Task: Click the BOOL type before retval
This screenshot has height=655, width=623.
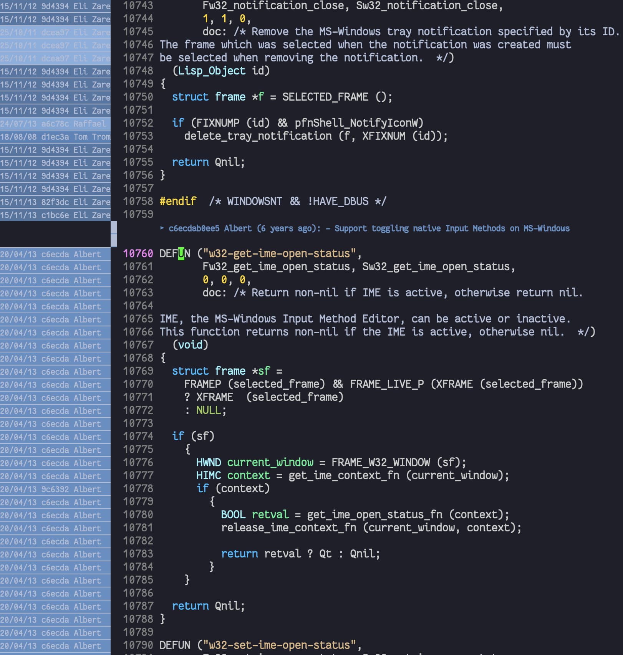Action: pyautogui.click(x=233, y=515)
